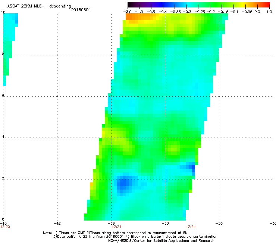Select the longitude label "-42"
This screenshot has width=276, height=243.
(x=57, y=223)
